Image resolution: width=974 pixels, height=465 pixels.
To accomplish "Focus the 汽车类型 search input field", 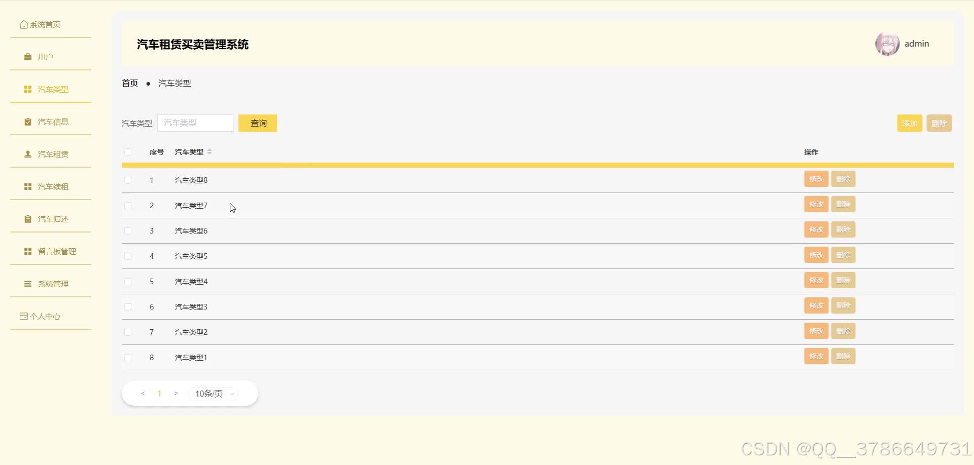I will [x=195, y=123].
